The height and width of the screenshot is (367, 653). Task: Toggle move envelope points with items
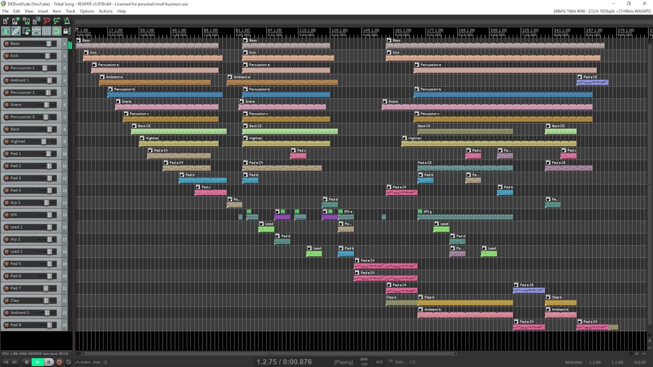(36, 31)
